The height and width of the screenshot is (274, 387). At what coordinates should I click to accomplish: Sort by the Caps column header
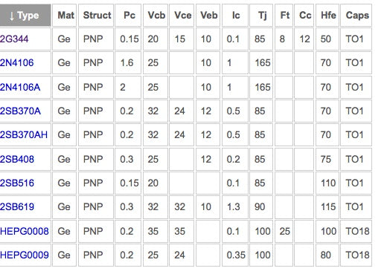(357, 16)
